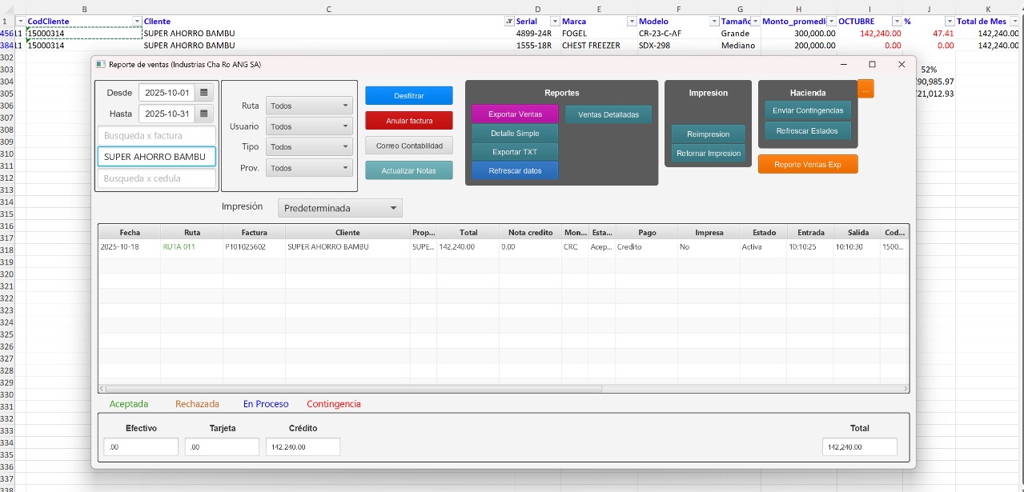Image resolution: width=1024 pixels, height=492 pixels.
Task: Click the orange ellipsis button beside Hacienda
Action: (865, 90)
